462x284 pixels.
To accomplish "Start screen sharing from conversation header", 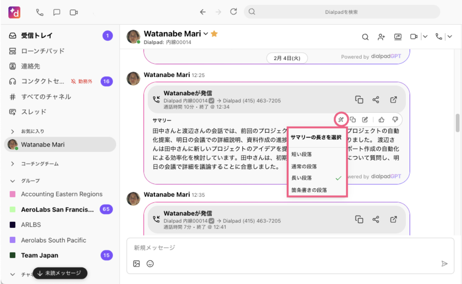I will 398,37.
